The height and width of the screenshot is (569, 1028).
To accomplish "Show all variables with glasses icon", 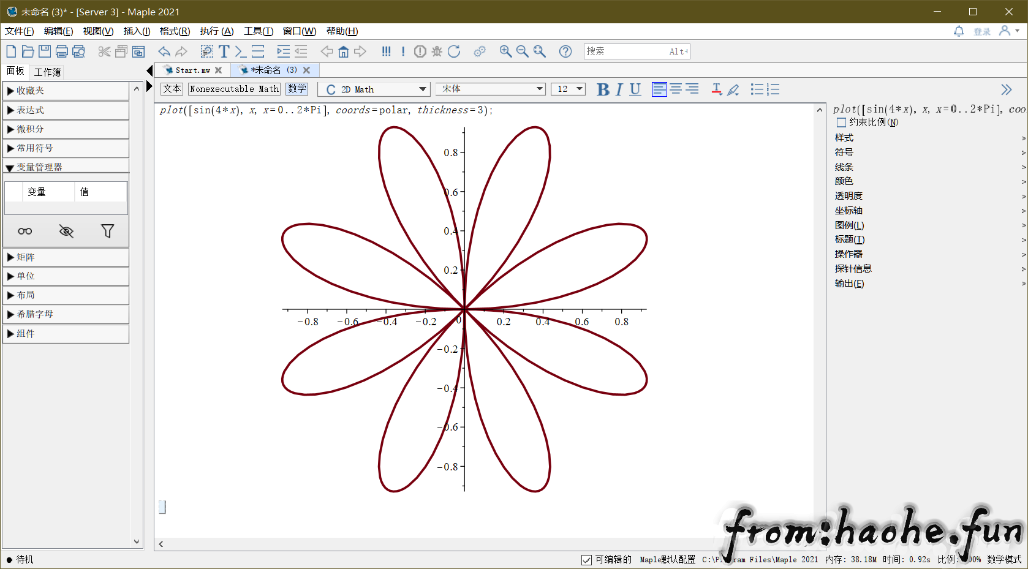I will pos(25,231).
